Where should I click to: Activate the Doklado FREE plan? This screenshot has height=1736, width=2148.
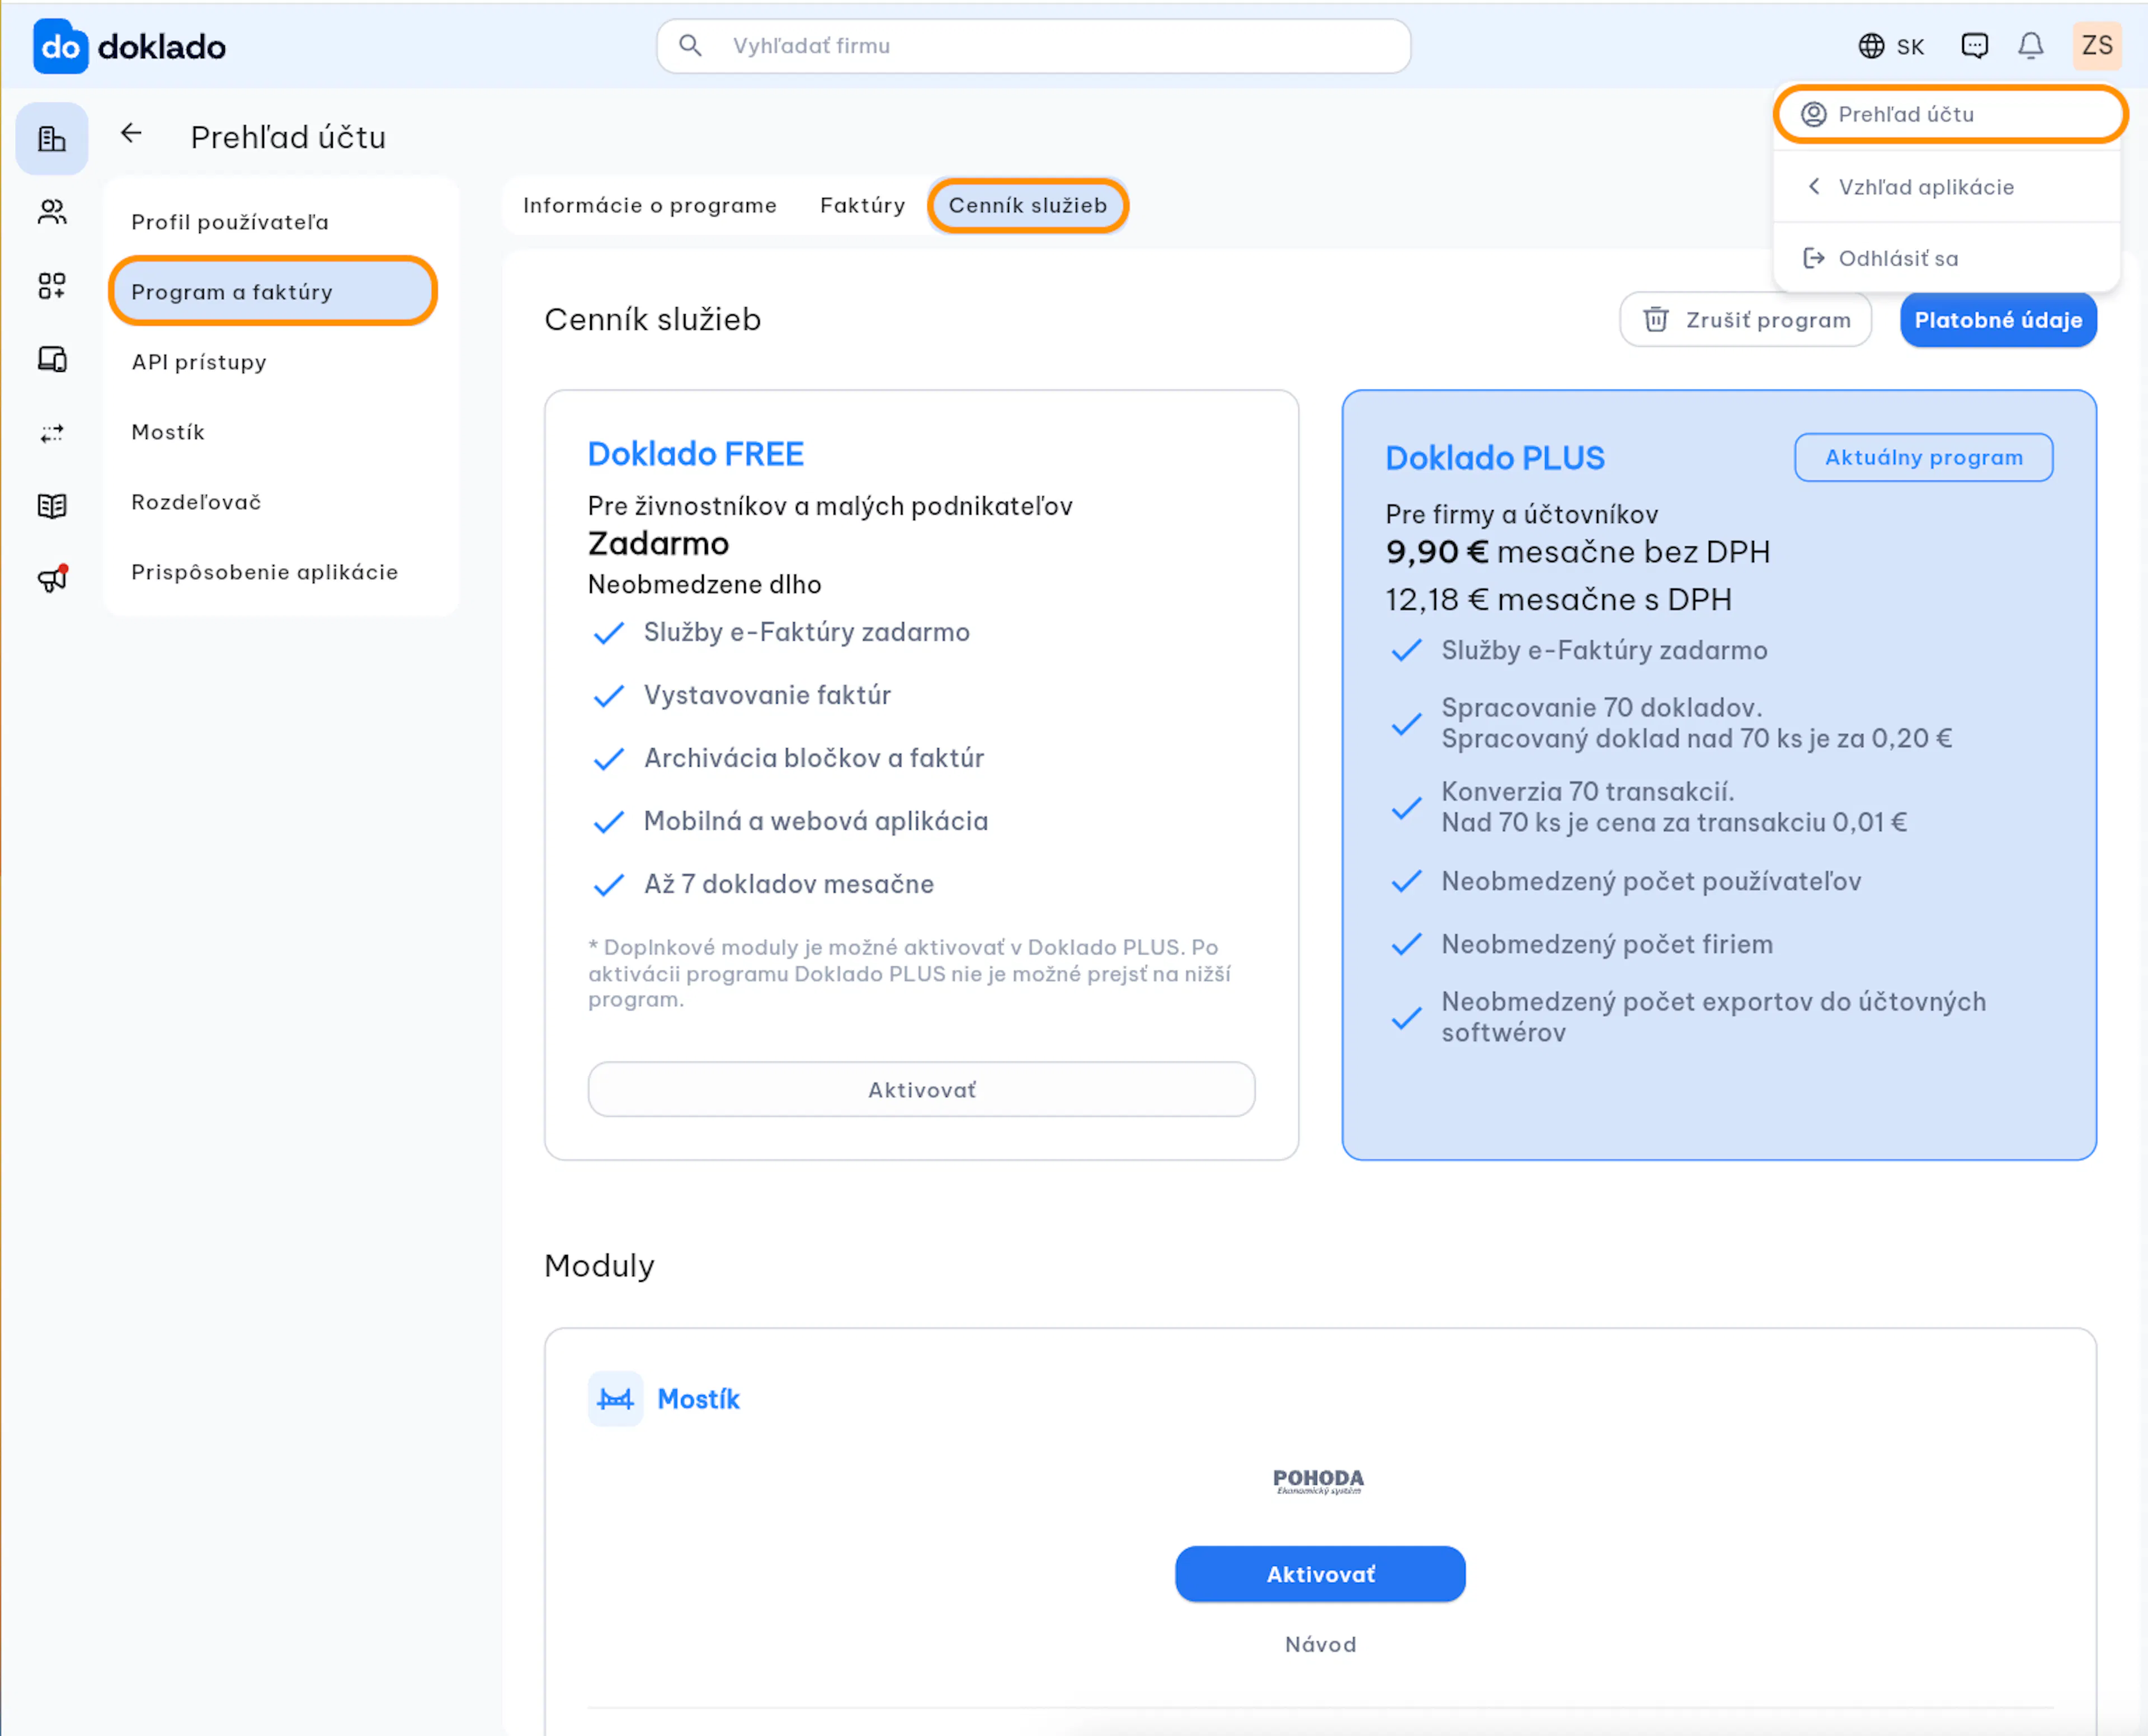coord(921,1089)
